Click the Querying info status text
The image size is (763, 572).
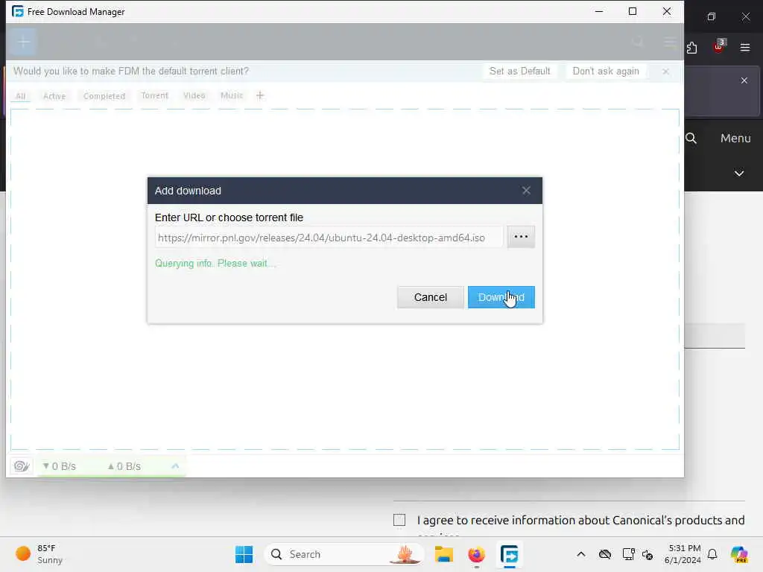tap(215, 263)
